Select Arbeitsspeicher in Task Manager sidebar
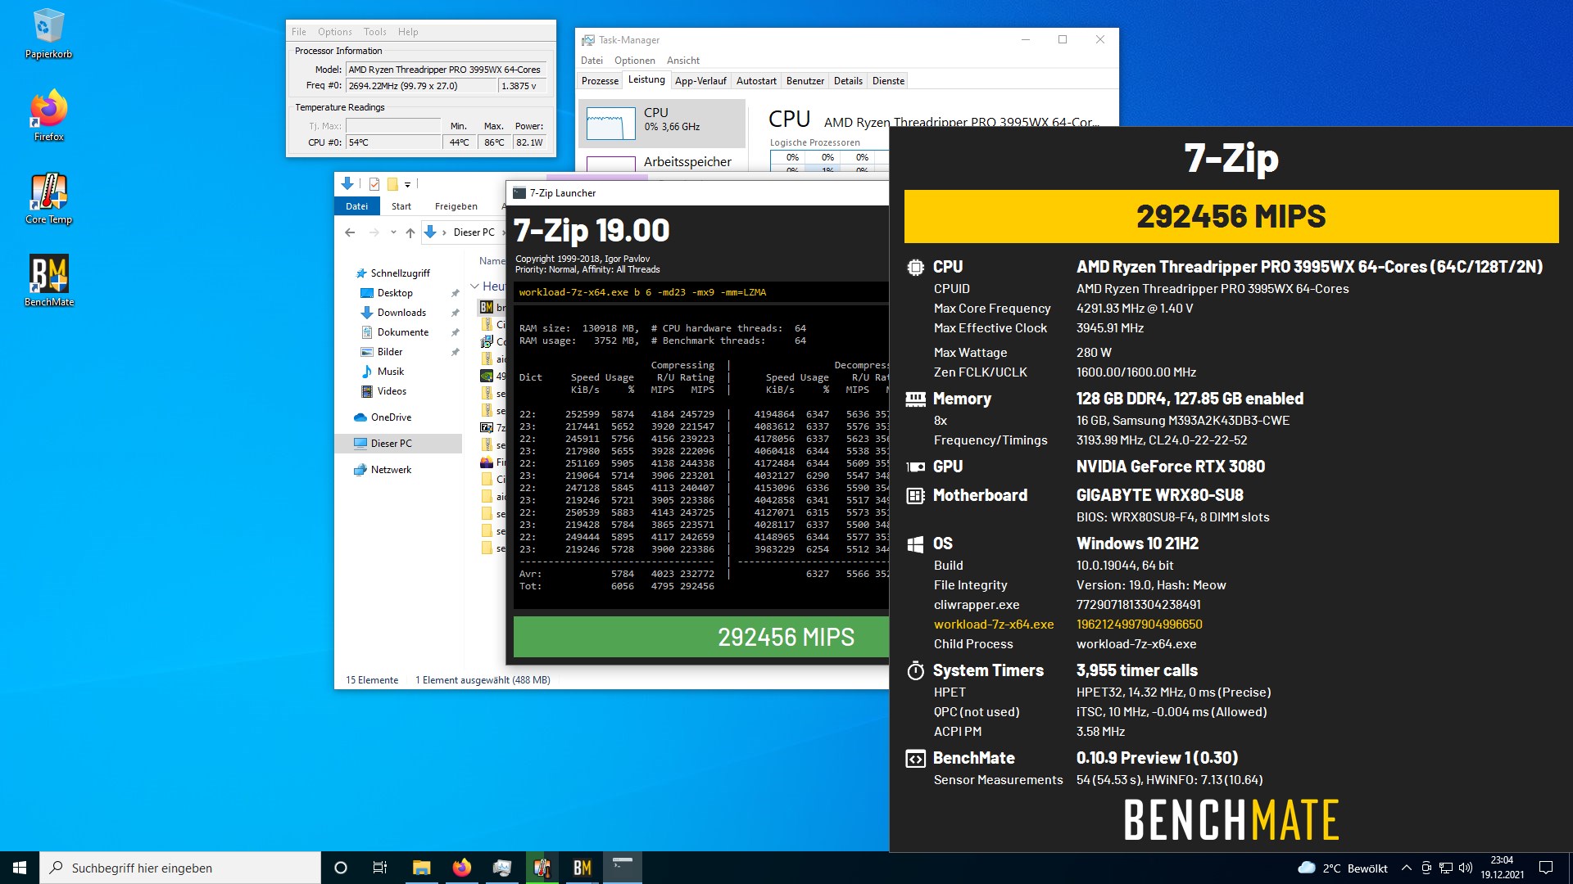The image size is (1573, 884). click(x=662, y=162)
